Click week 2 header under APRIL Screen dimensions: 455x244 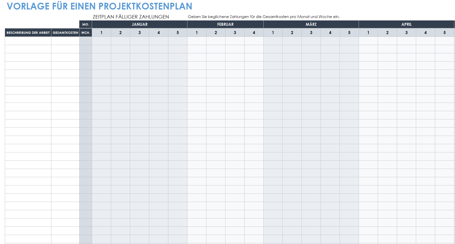click(387, 33)
